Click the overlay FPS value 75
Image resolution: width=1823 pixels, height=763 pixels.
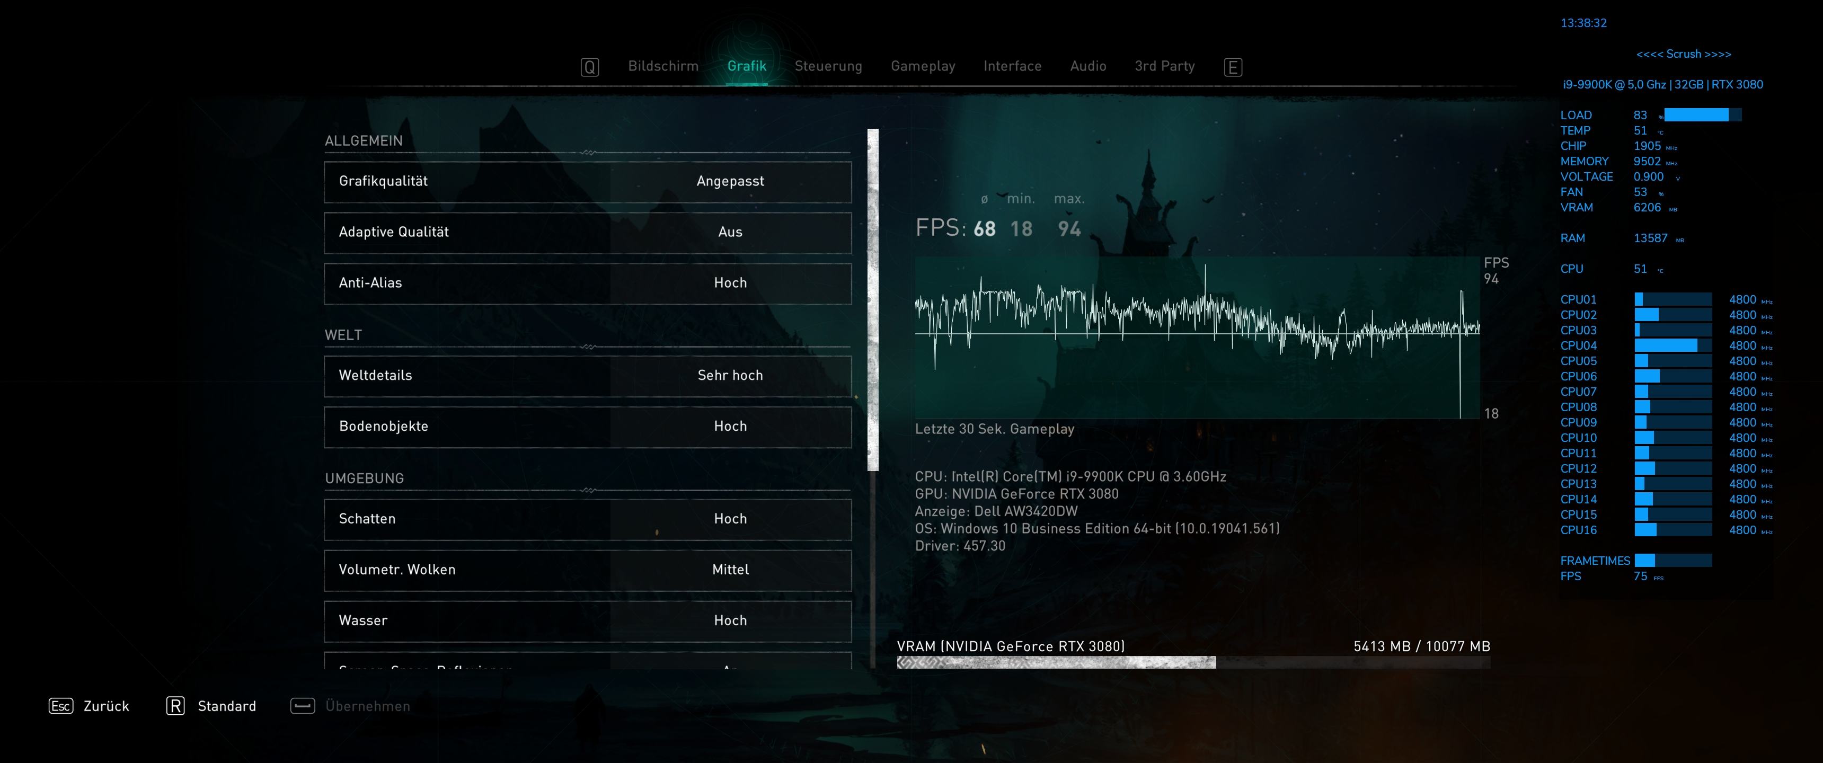pyautogui.click(x=1640, y=575)
